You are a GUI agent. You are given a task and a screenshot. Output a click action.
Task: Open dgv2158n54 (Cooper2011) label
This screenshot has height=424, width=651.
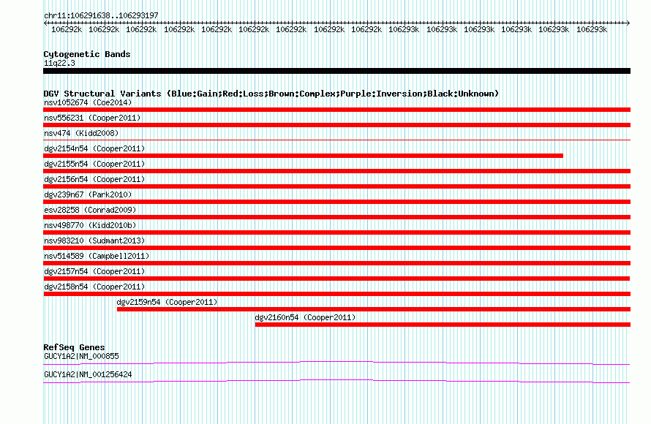coord(94,287)
